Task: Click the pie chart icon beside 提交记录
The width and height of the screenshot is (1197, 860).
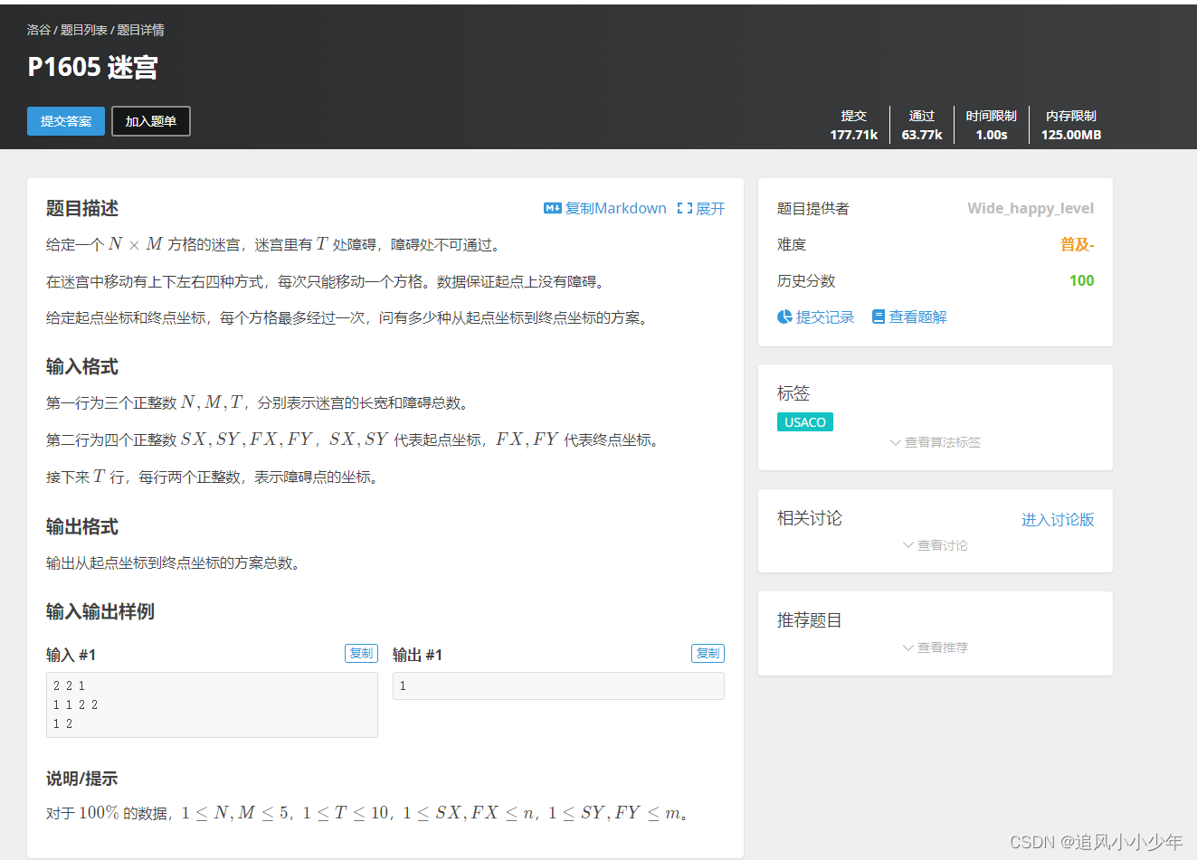Action: (x=784, y=317)
